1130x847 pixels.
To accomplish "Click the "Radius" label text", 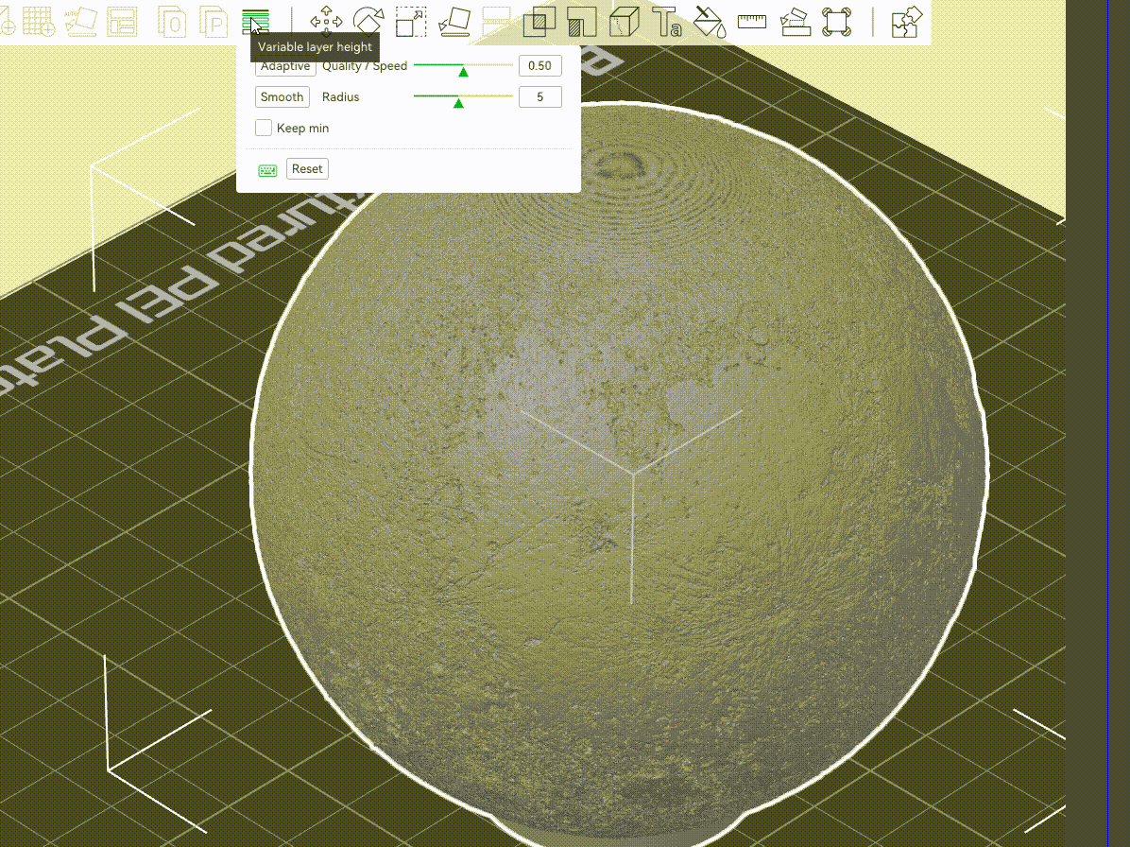I will (x=340, y=96).
